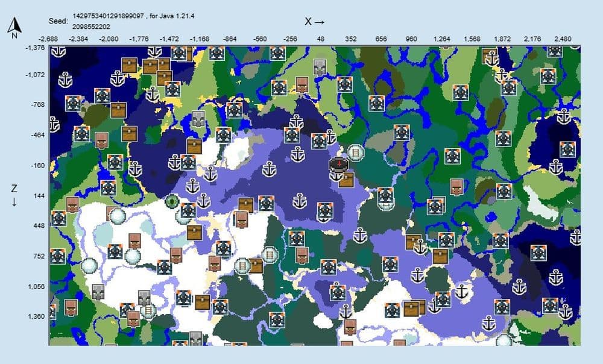Select the red spawn compass marker

339,164
